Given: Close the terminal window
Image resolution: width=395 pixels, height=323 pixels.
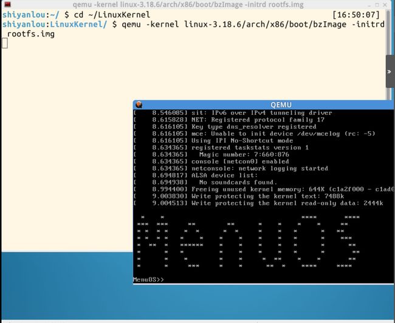Looking at the screenshot, I should point(385,5).
